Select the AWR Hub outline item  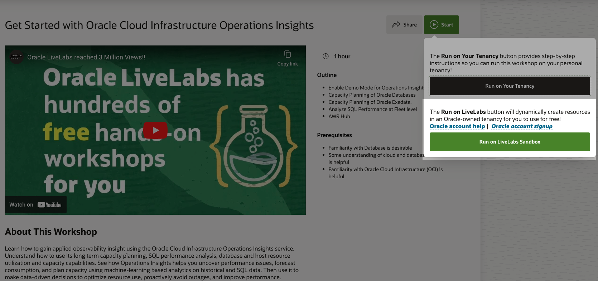click(x=339, y=116)
